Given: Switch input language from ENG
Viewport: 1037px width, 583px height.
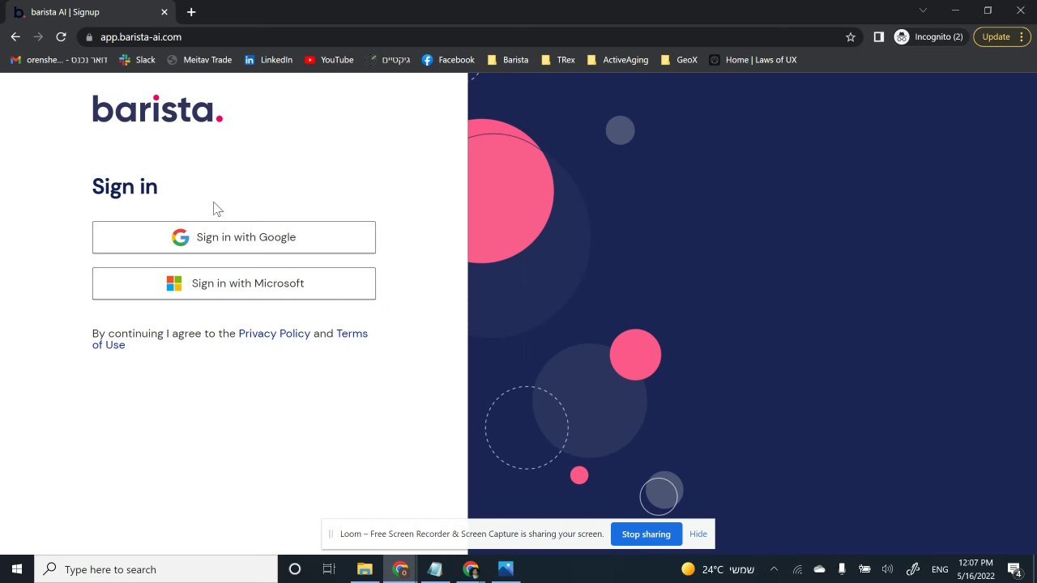Looking at the screenshot, I should [x=940, y=569].
